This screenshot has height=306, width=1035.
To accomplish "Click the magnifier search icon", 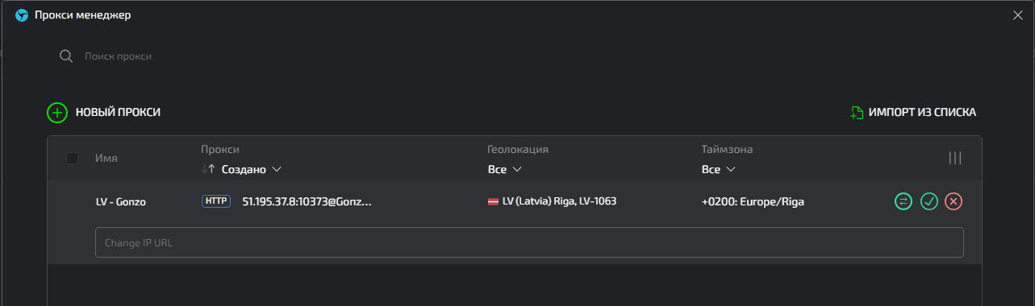I will [67, 56].
